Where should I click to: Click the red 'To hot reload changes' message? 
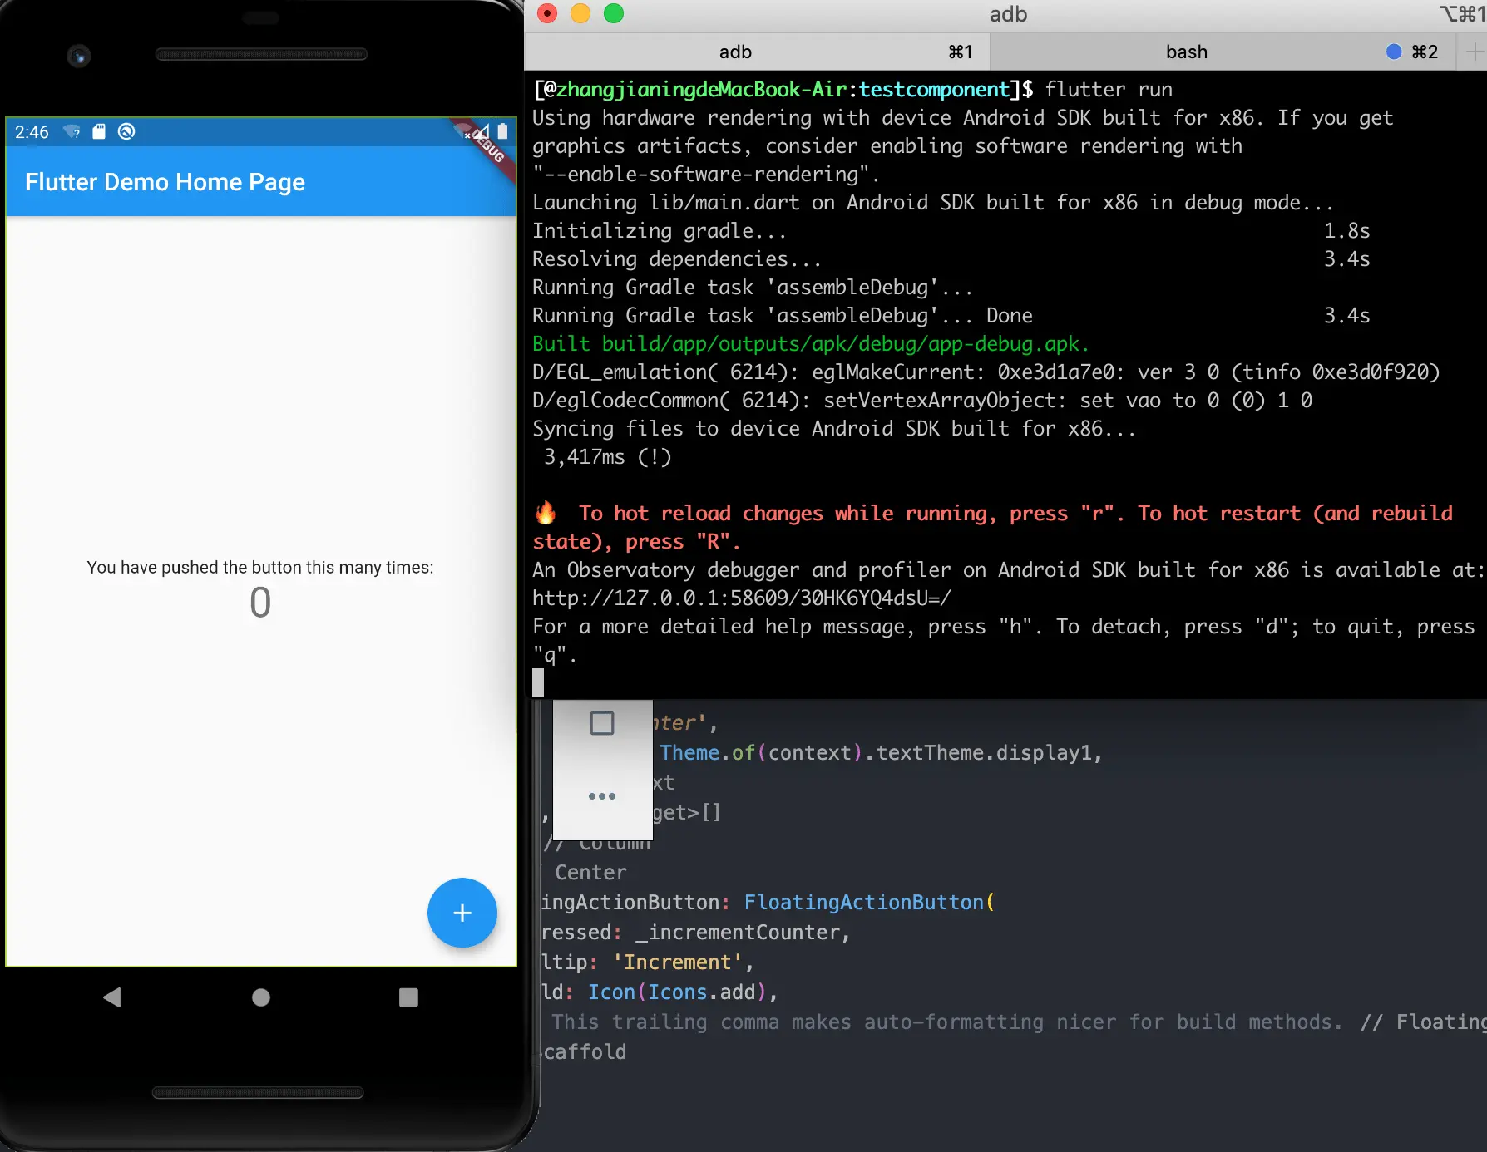(993, 528)
